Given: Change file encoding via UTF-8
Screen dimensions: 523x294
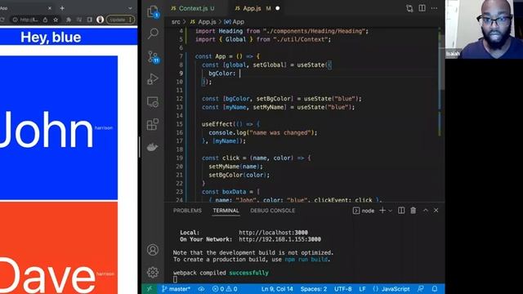Looking at the screenshot, I should click(x=342, y=289).
